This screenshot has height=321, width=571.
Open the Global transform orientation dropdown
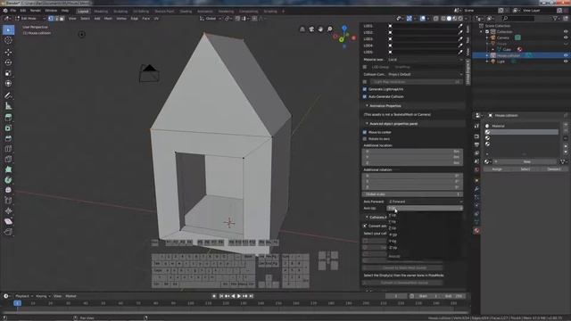211,18
